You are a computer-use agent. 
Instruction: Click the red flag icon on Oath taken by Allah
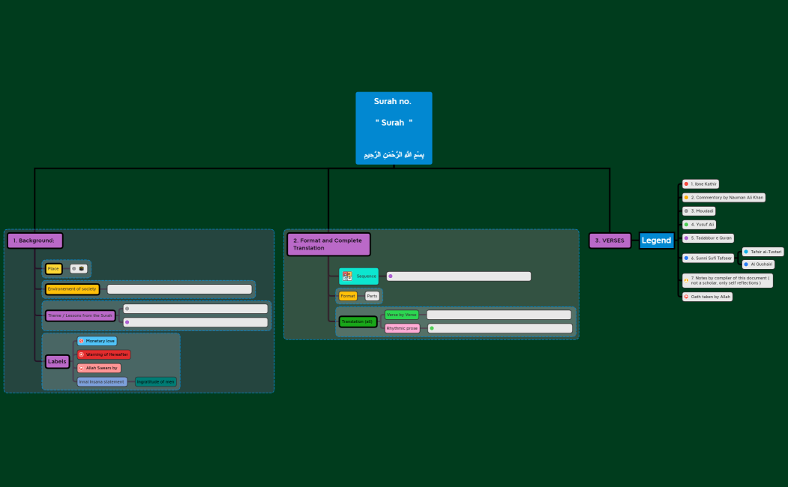click(686, 297)
